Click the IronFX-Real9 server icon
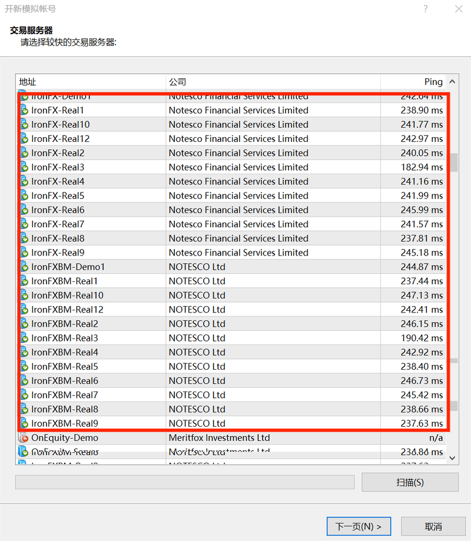471x541 pixels. (x=24, y=253)
